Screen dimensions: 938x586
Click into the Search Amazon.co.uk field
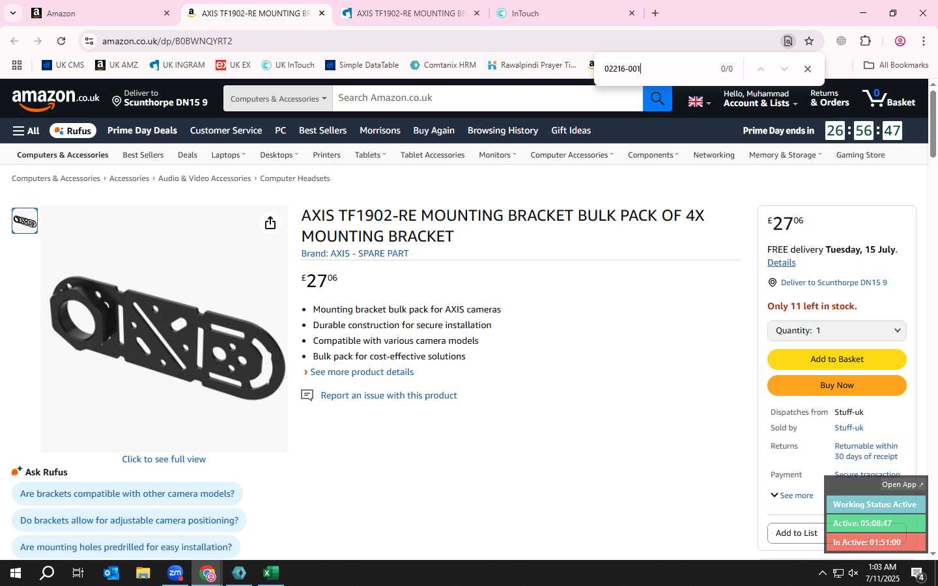[487, 98]
